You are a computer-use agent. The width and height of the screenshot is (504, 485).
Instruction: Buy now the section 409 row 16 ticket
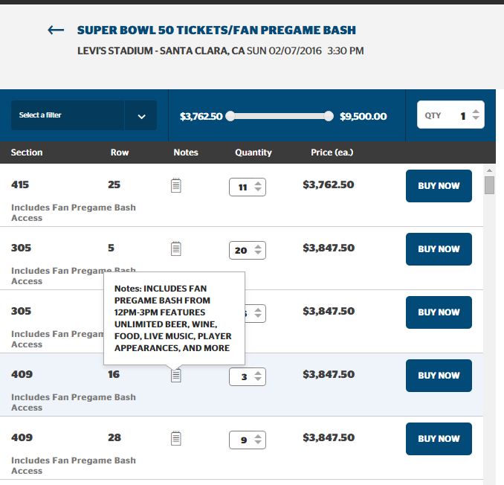click(439, 376)
